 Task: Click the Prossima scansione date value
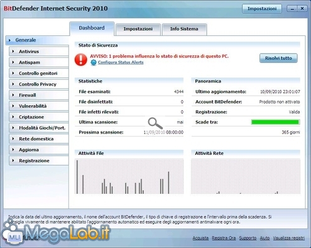point(163,132)
